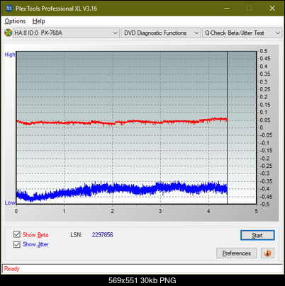Click the 5 label on horizontal axis
Image resolution: width=285 pixels, height=286 pixels.
(x=257, y=211)
